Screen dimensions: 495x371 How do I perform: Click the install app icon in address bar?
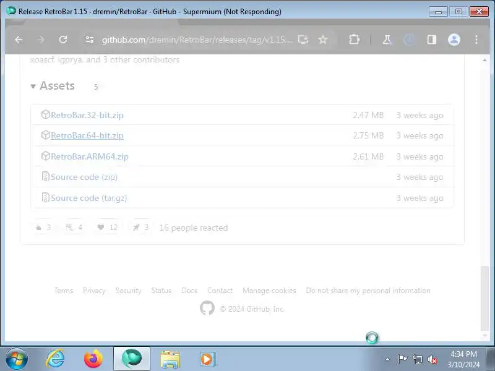point(303,40)
